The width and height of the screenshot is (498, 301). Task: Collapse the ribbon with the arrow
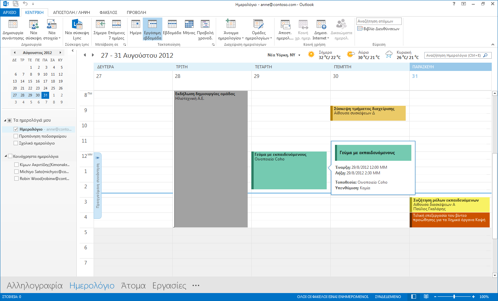click(493, 44)
